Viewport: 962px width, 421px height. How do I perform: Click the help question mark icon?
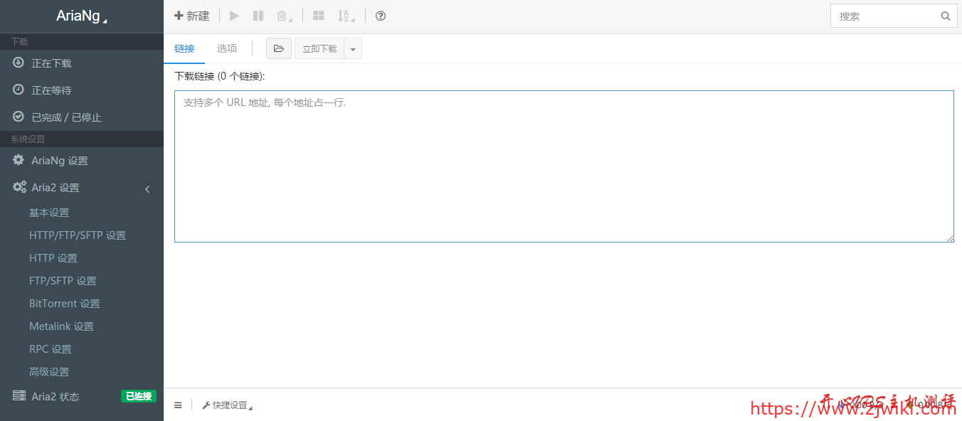tap(381, 16)
